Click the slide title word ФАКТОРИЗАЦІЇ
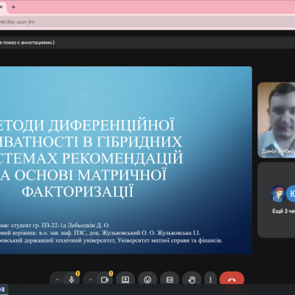The width and height of the screenshot is (295, 295). tap(77, 191)
